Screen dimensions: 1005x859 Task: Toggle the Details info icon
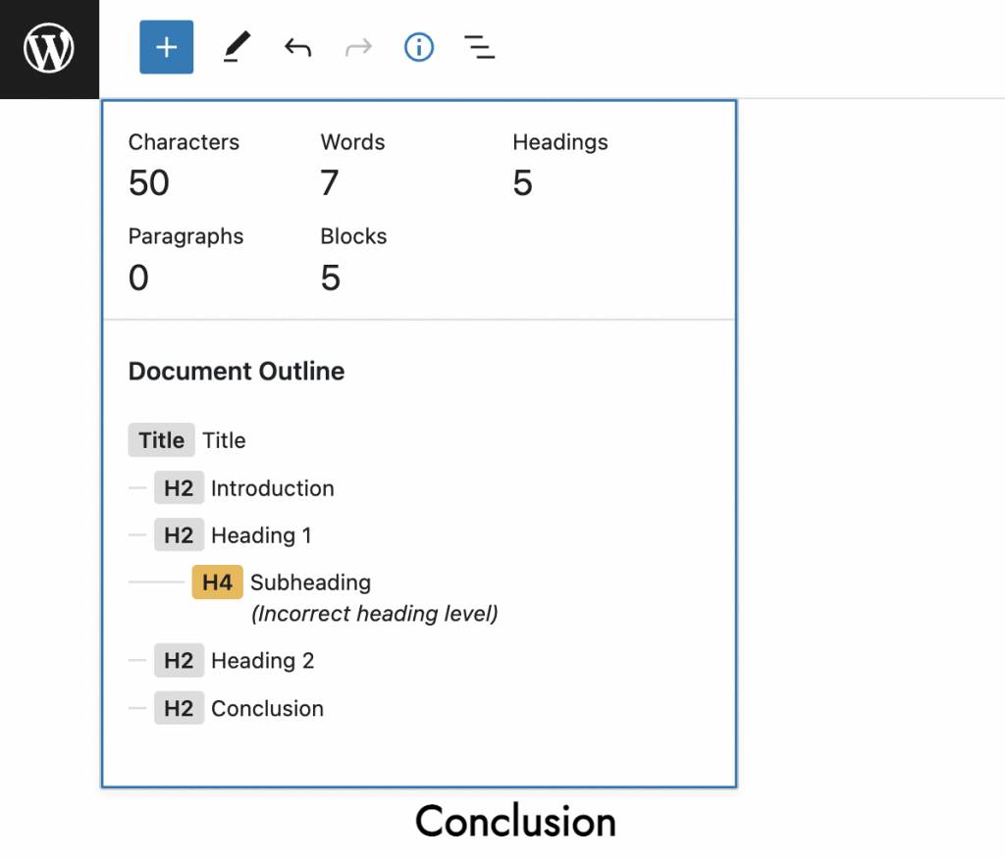pyautogui.click(x=419, y=47)
